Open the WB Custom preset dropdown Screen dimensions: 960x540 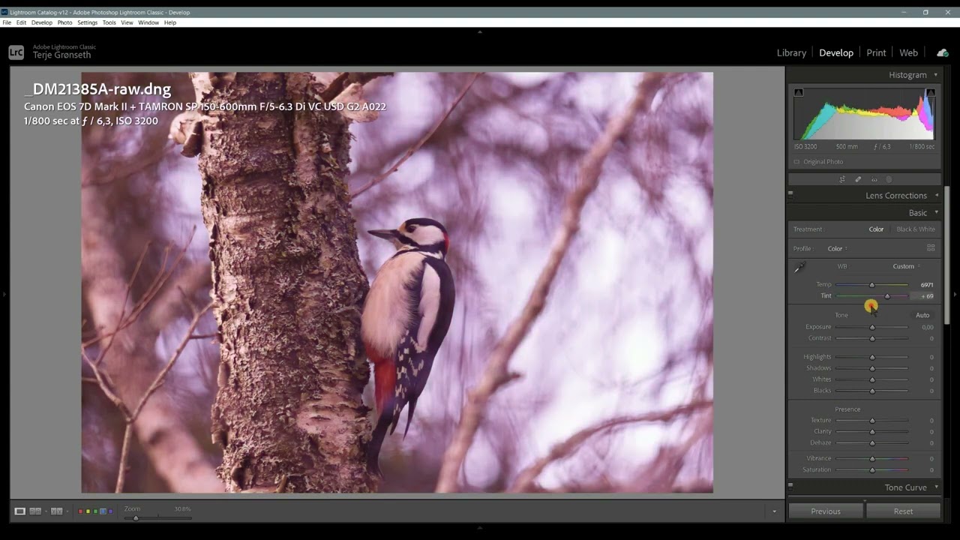[x=906, y=266]
